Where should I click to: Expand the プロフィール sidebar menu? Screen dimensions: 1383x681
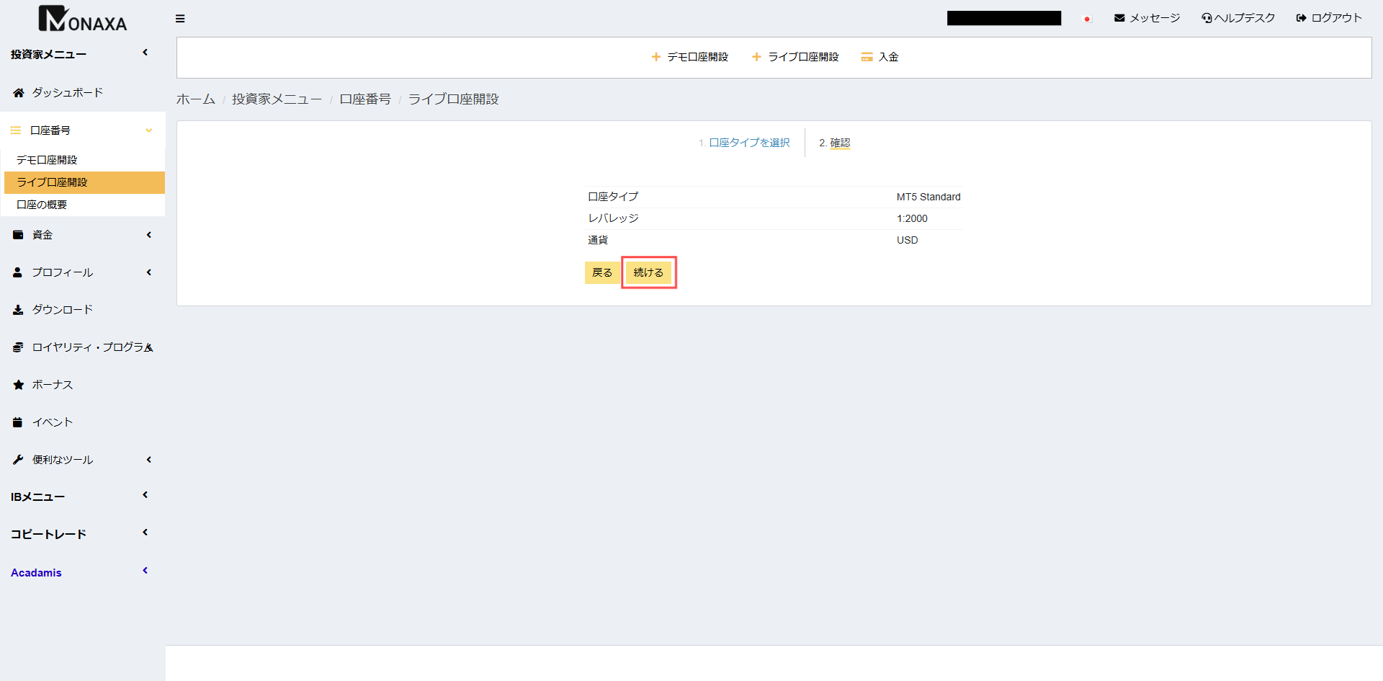148,272
